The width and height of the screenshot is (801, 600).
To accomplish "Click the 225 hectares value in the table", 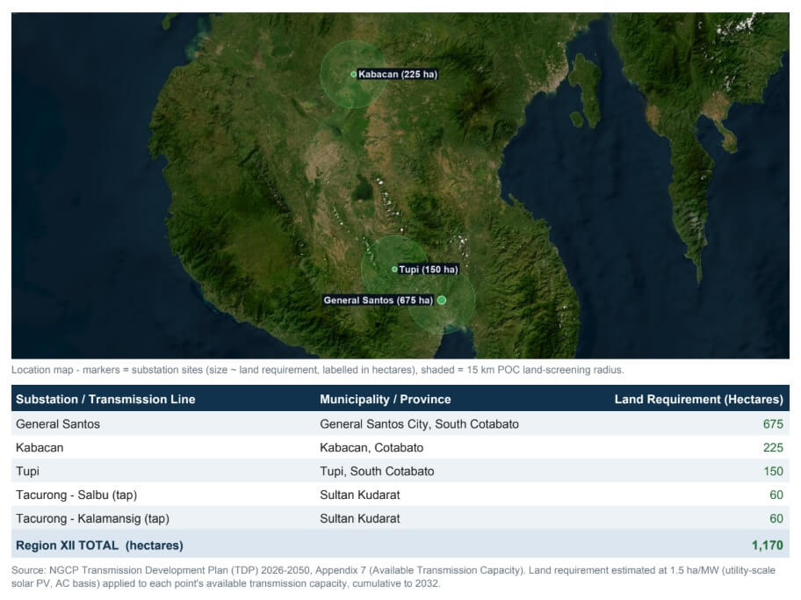I will 773,447.
